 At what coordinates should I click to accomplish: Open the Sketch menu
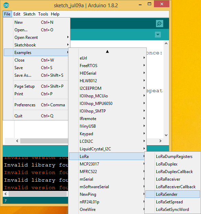pos(29,14)
